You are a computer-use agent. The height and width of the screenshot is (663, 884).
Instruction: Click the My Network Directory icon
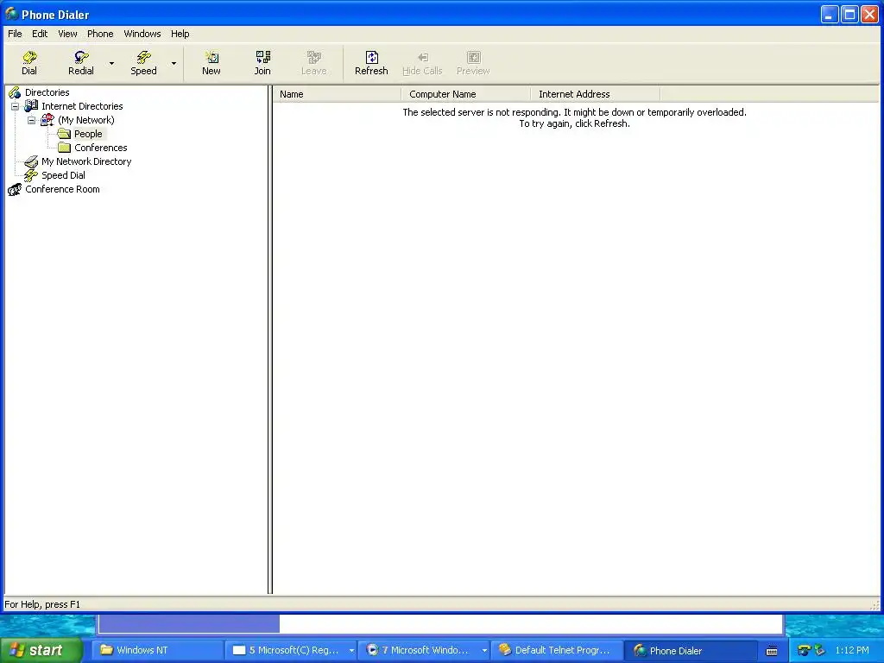[31, 161]
